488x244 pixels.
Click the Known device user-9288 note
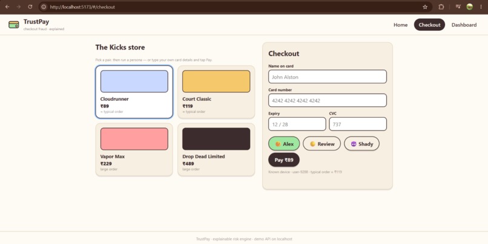click(305, 172)
